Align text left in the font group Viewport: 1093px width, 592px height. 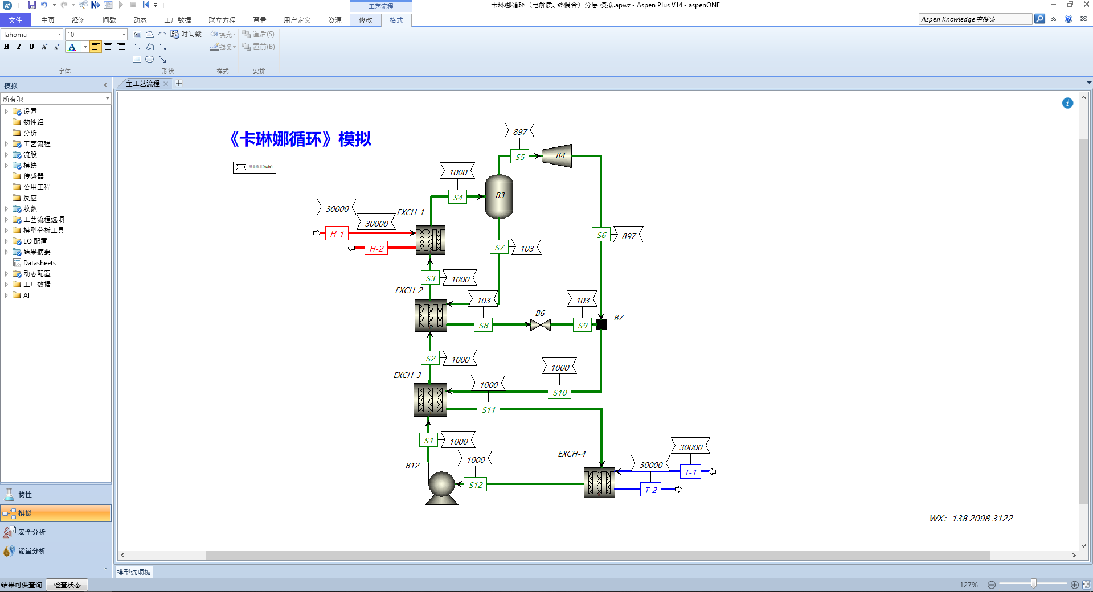pyautogui.click(x=95, y=47)
